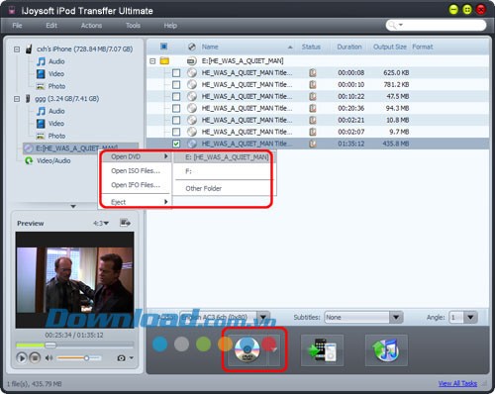Click the ggg iPod device icon
This screenshot has height=394, width=495.
tap(28, 99)
